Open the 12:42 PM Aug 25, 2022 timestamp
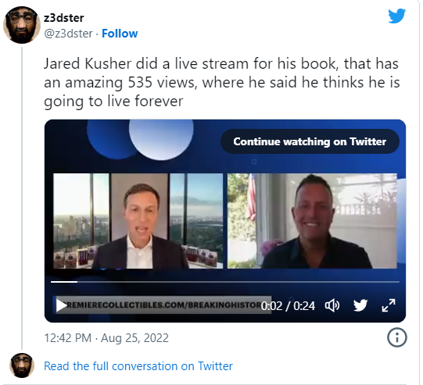The image size is (423, 385). [x=106, y=338]
